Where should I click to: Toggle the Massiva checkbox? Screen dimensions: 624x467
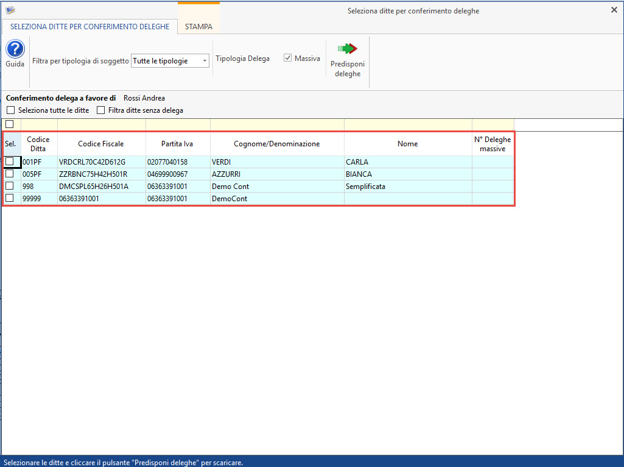pyautogui.click(x=288, y=58)
